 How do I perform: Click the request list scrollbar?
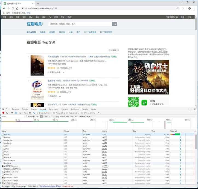pyautogui.click(x=196, y=142)
